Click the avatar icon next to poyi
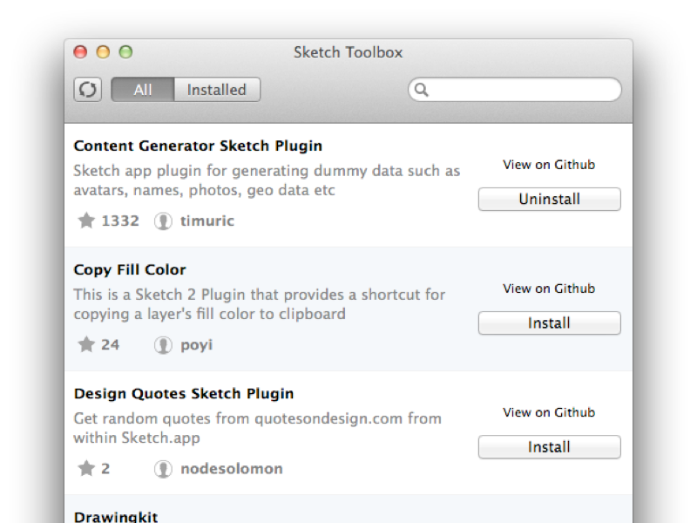Image resolution: width=697 pixels, height=523 pixels. pos(163,345)
